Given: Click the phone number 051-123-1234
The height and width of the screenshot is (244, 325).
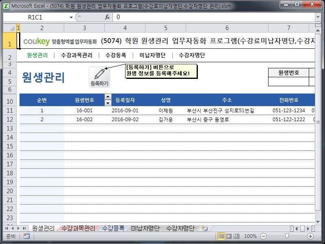Looking at the screenshot, I should (289, 110).
